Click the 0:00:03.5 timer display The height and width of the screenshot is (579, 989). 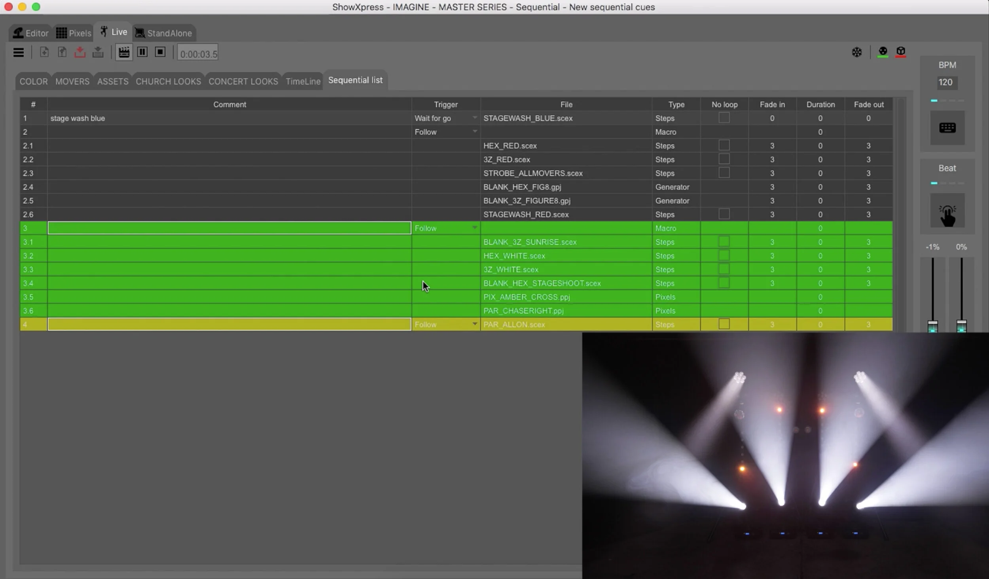[198, 52]
